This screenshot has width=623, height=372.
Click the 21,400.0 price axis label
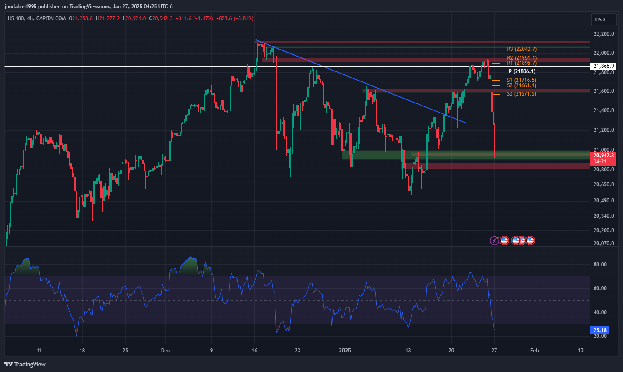[603, 110]
